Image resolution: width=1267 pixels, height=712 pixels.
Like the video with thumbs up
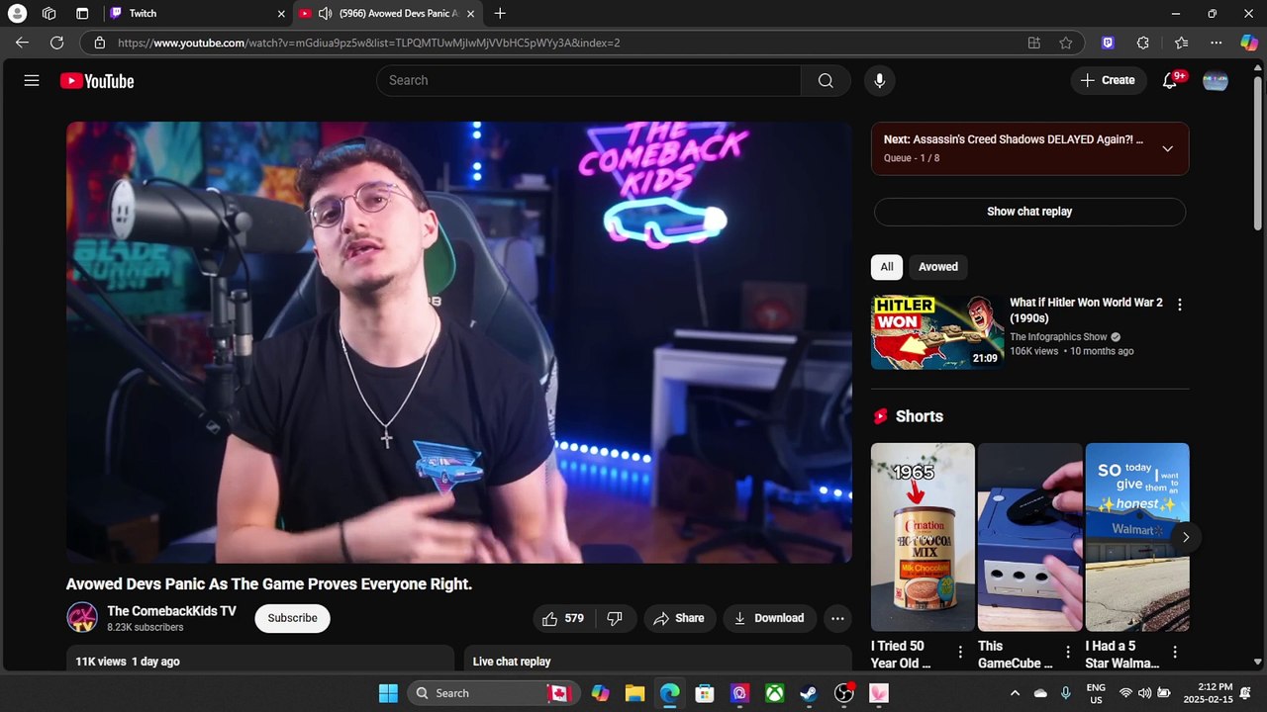[x=563, y=618]
